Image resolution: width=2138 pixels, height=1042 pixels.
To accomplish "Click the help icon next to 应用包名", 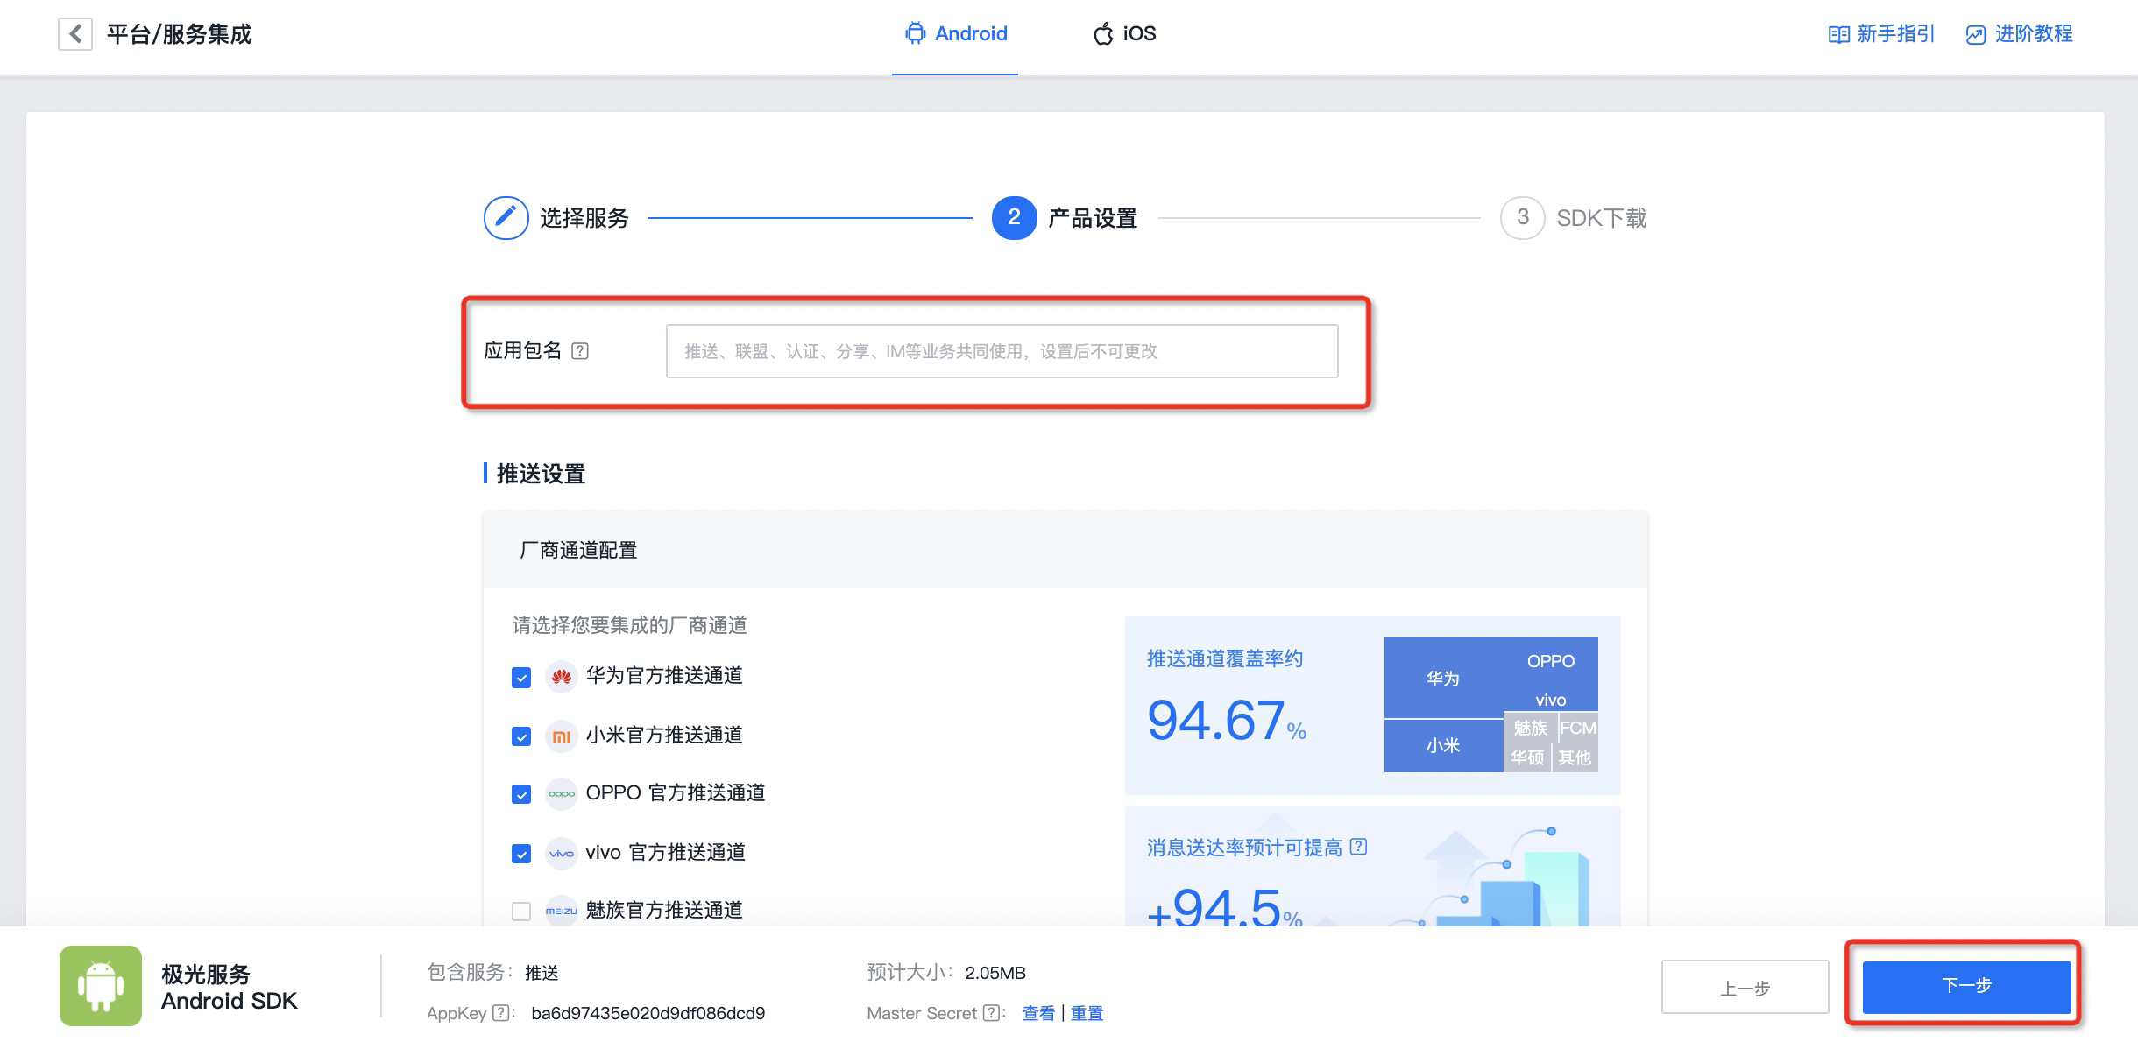I will [580, 351].
